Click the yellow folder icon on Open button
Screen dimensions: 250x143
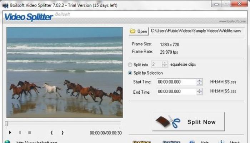[x=132, y=31]
